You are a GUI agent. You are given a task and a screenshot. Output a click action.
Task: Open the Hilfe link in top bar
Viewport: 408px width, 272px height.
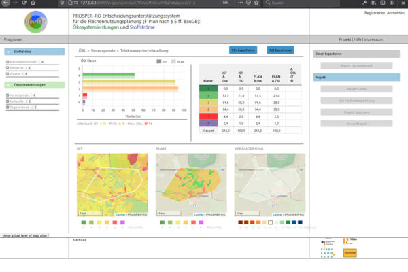point(358,39)
